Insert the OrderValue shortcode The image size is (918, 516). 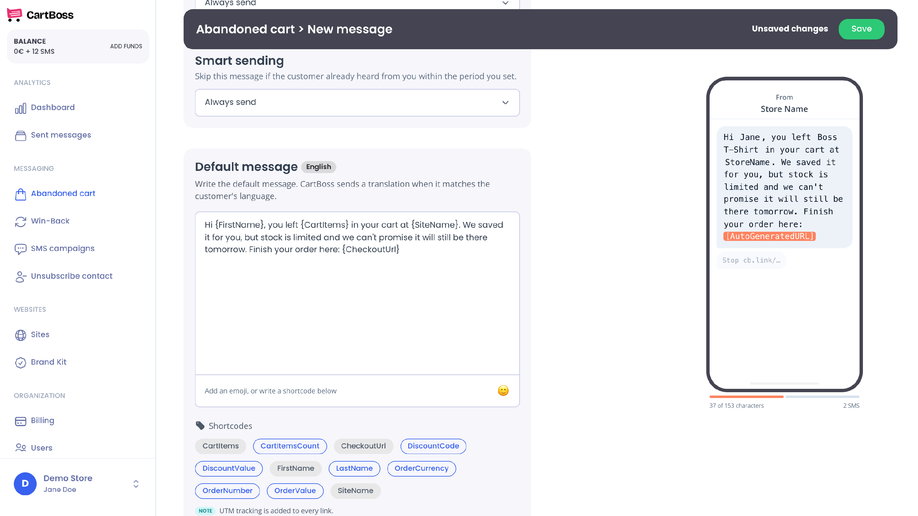295,491
